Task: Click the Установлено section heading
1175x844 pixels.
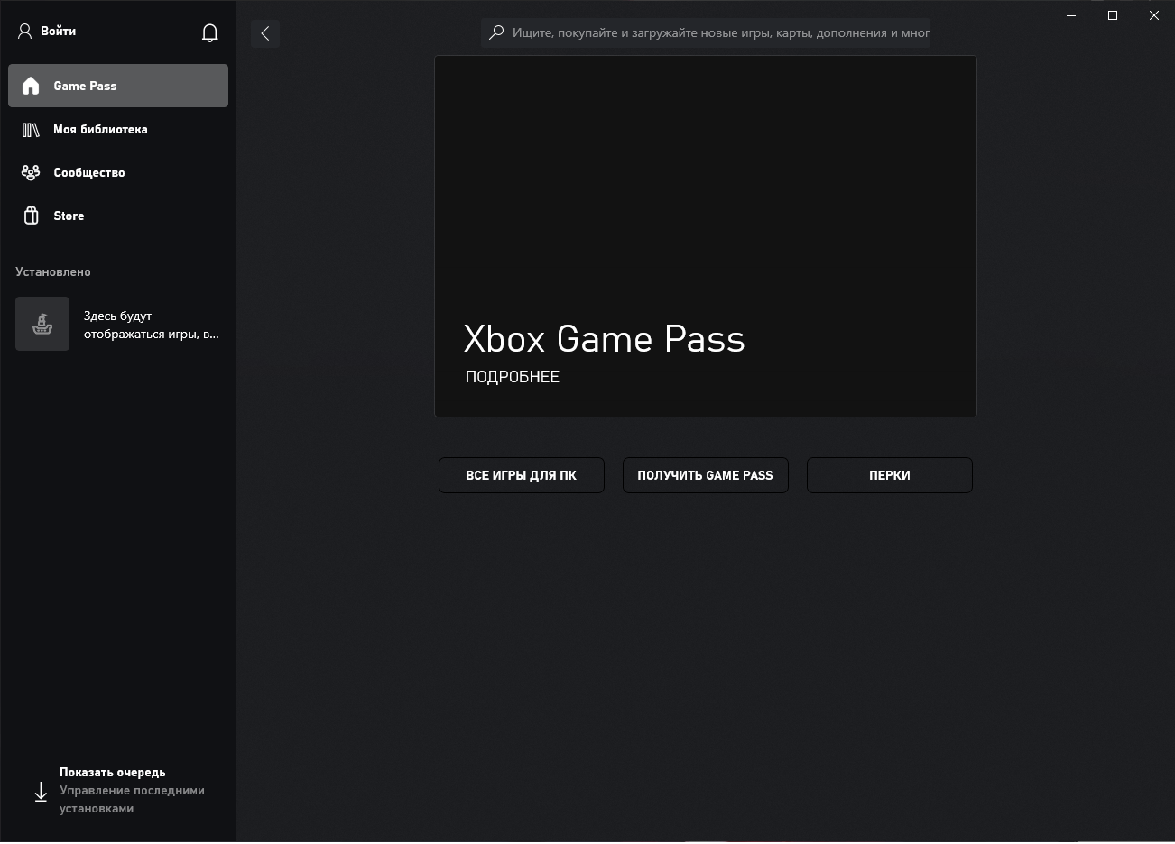Action: (x=53, y=271)
